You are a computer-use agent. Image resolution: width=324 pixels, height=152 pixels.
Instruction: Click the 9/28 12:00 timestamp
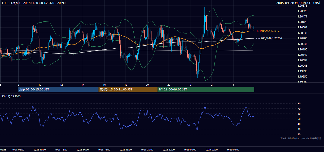[x=61, y=150]
